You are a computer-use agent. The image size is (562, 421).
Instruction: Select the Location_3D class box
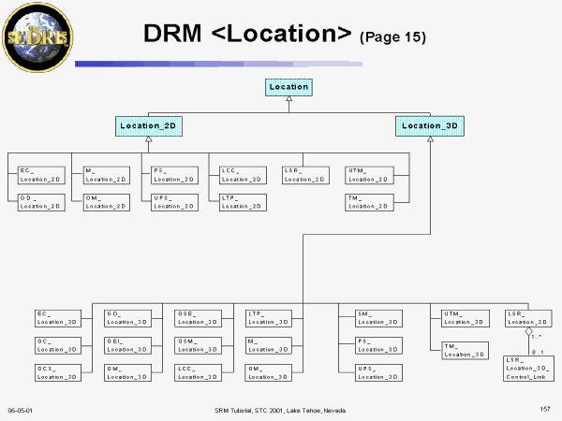tap(429, 124)
